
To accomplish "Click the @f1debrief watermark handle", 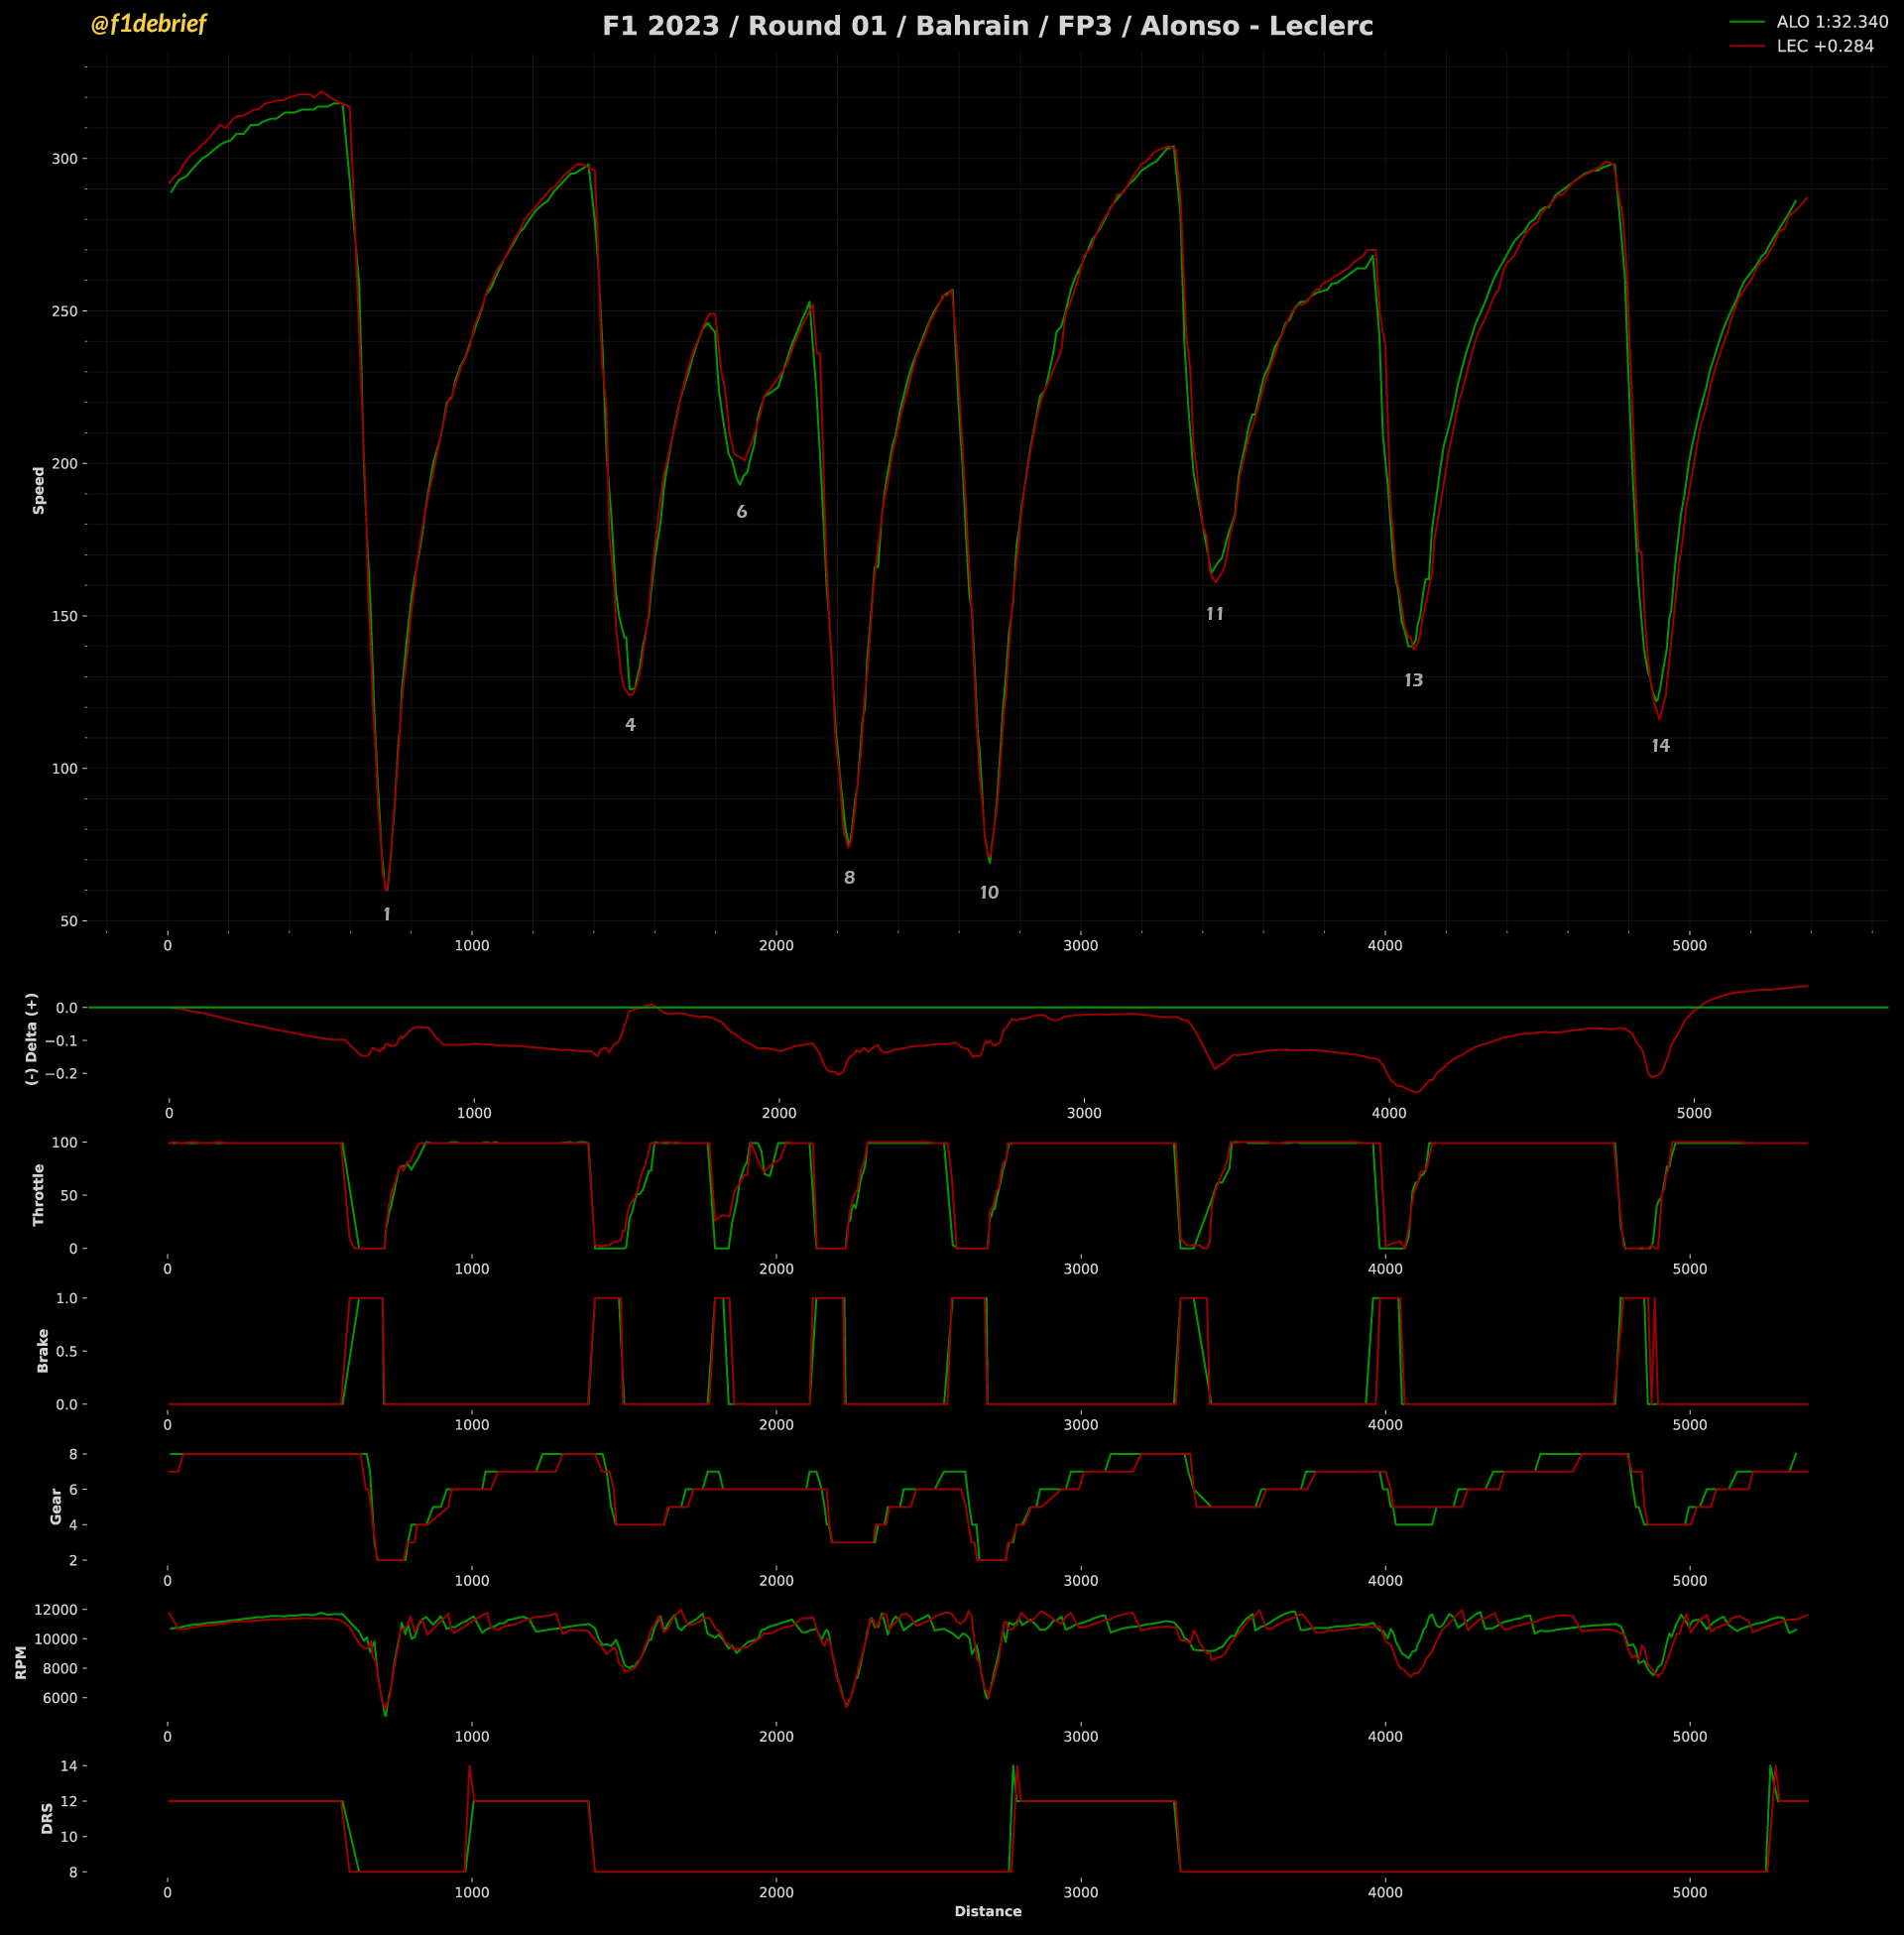I will tap(148, 24).
